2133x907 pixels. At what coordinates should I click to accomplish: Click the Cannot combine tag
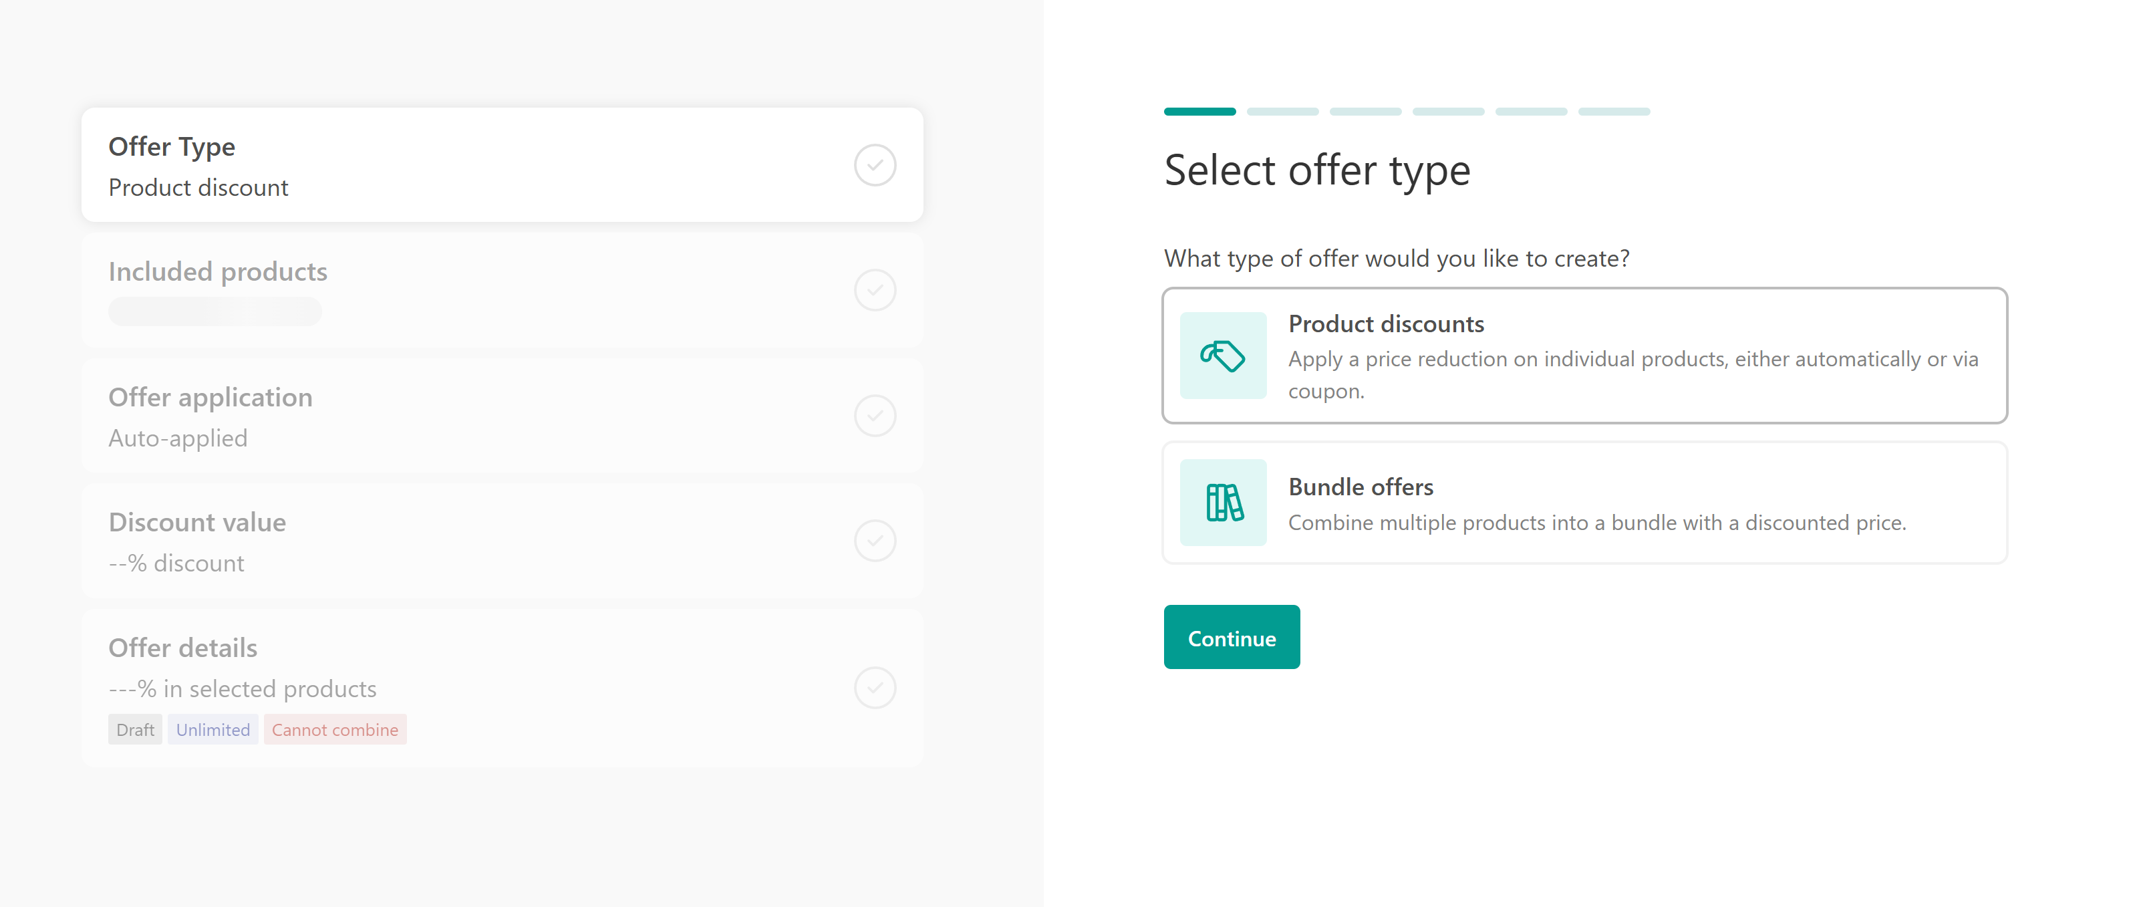point(335,730)
